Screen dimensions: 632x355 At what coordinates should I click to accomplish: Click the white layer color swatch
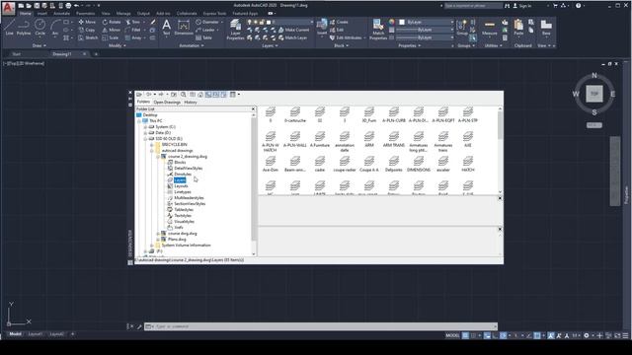point(269,22)
